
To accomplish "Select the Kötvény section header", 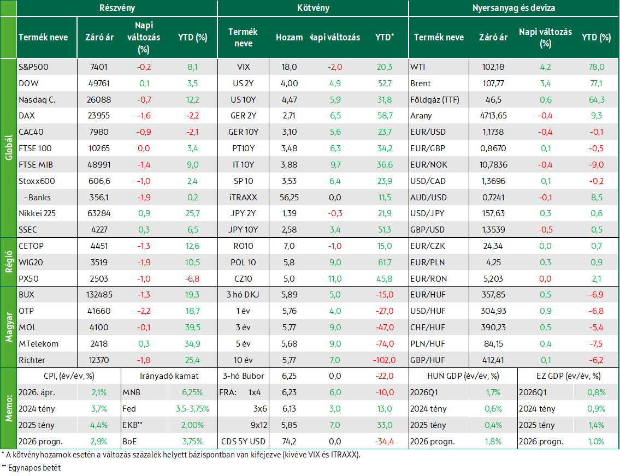I will click(313, 8).
